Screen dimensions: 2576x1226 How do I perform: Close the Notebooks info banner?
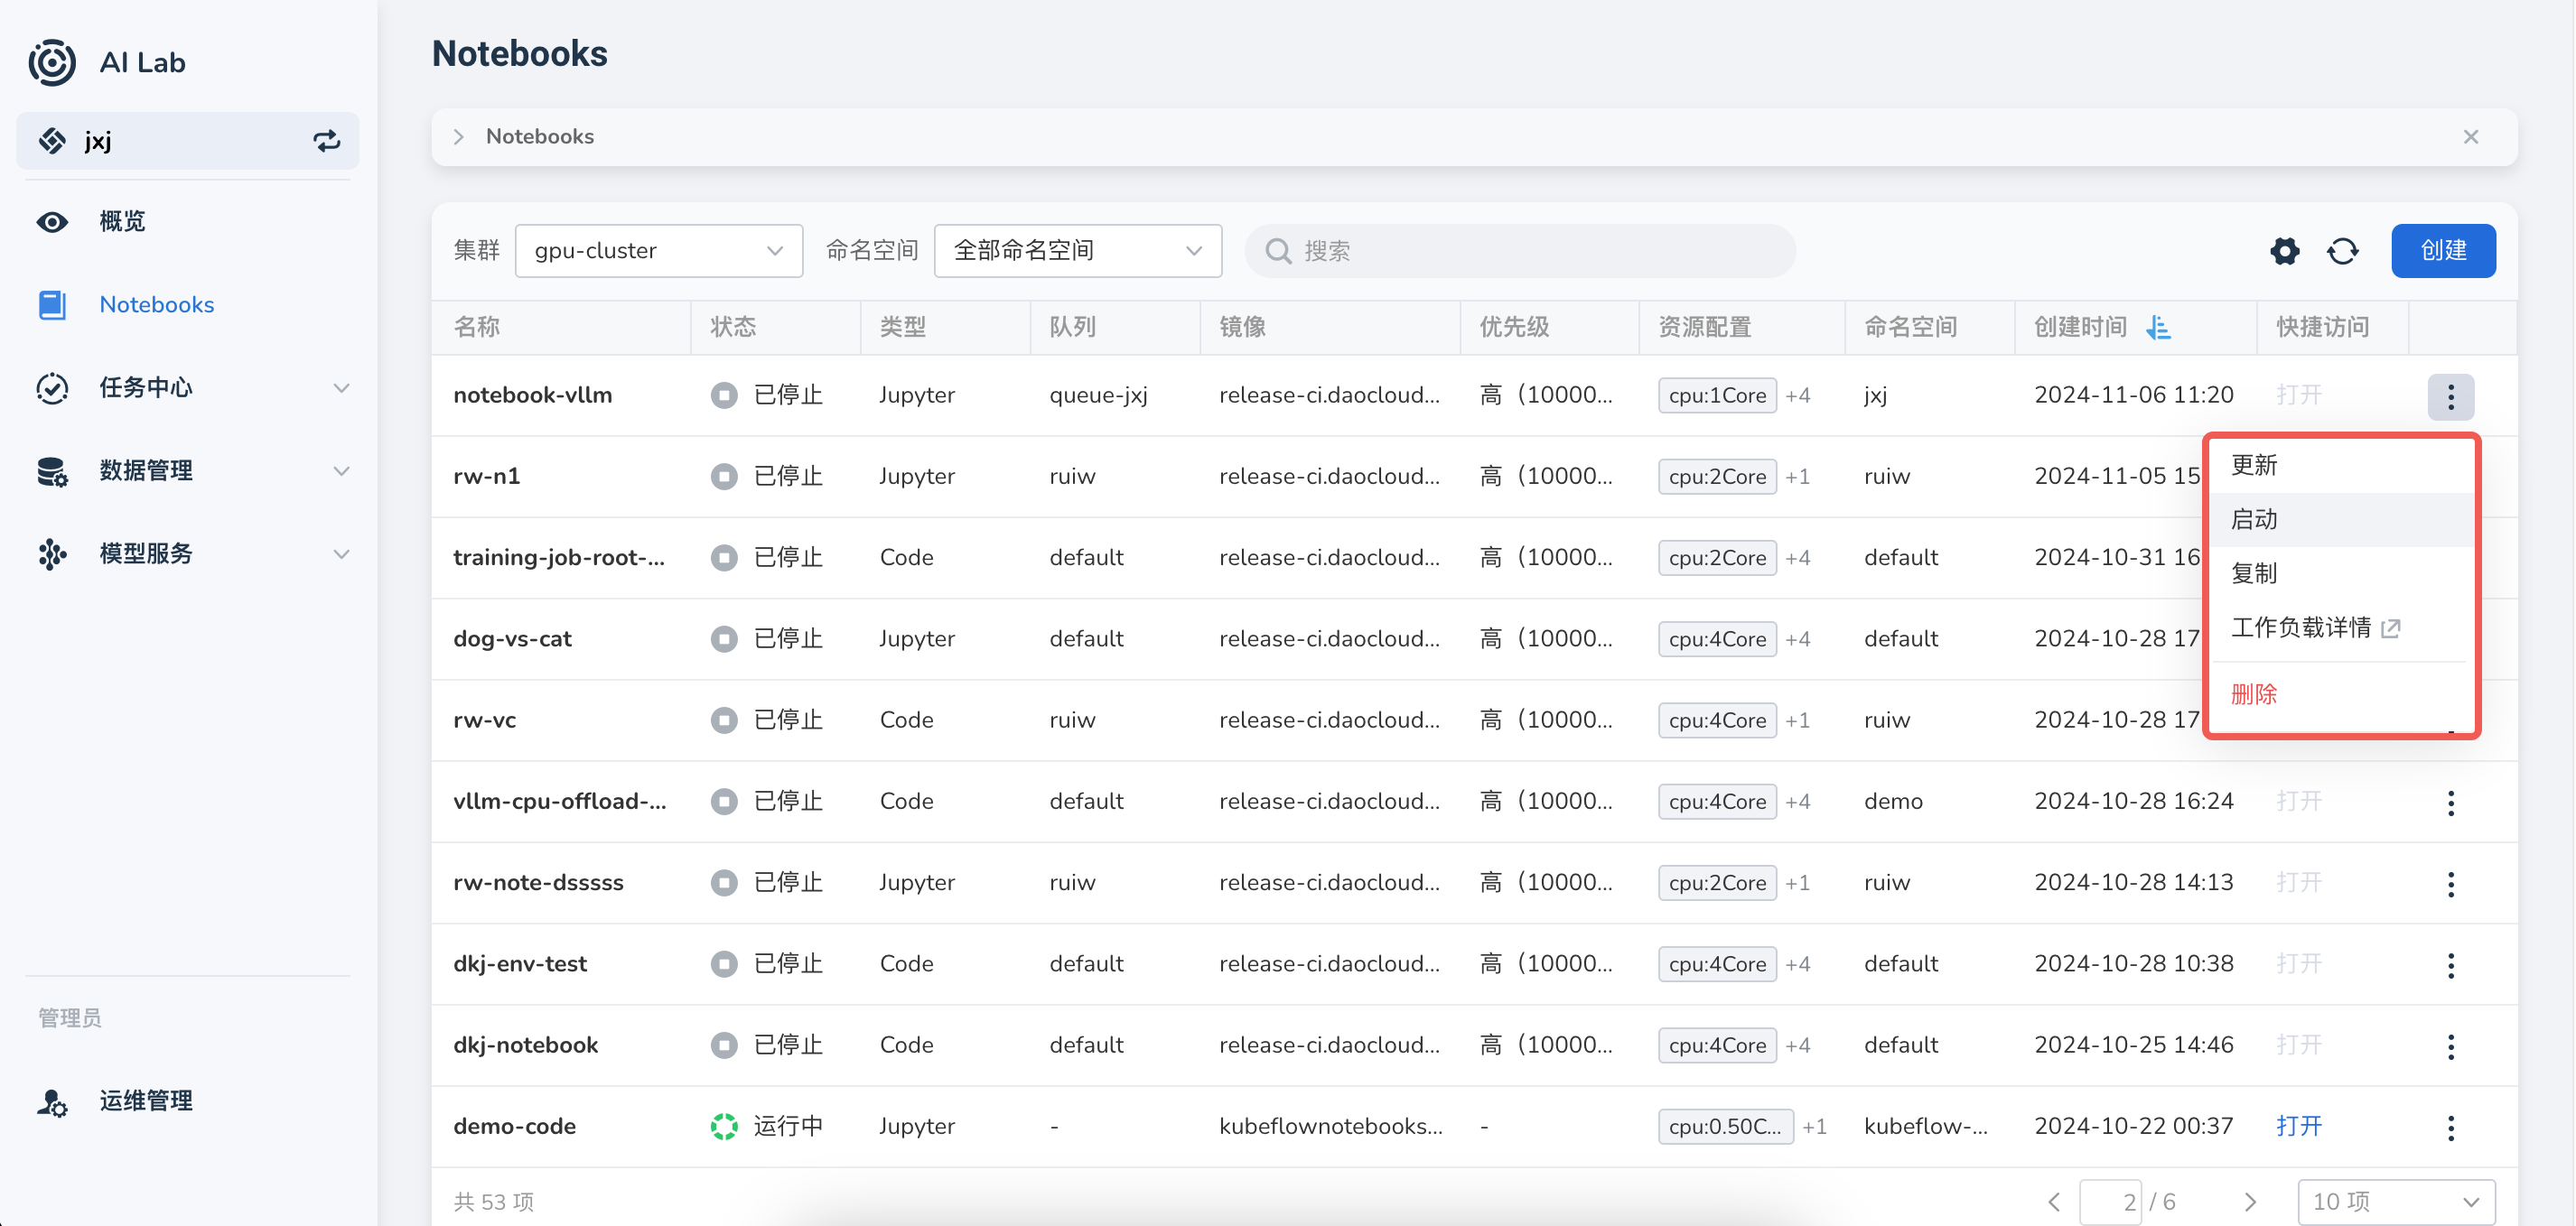click(x=2471, y=137)
